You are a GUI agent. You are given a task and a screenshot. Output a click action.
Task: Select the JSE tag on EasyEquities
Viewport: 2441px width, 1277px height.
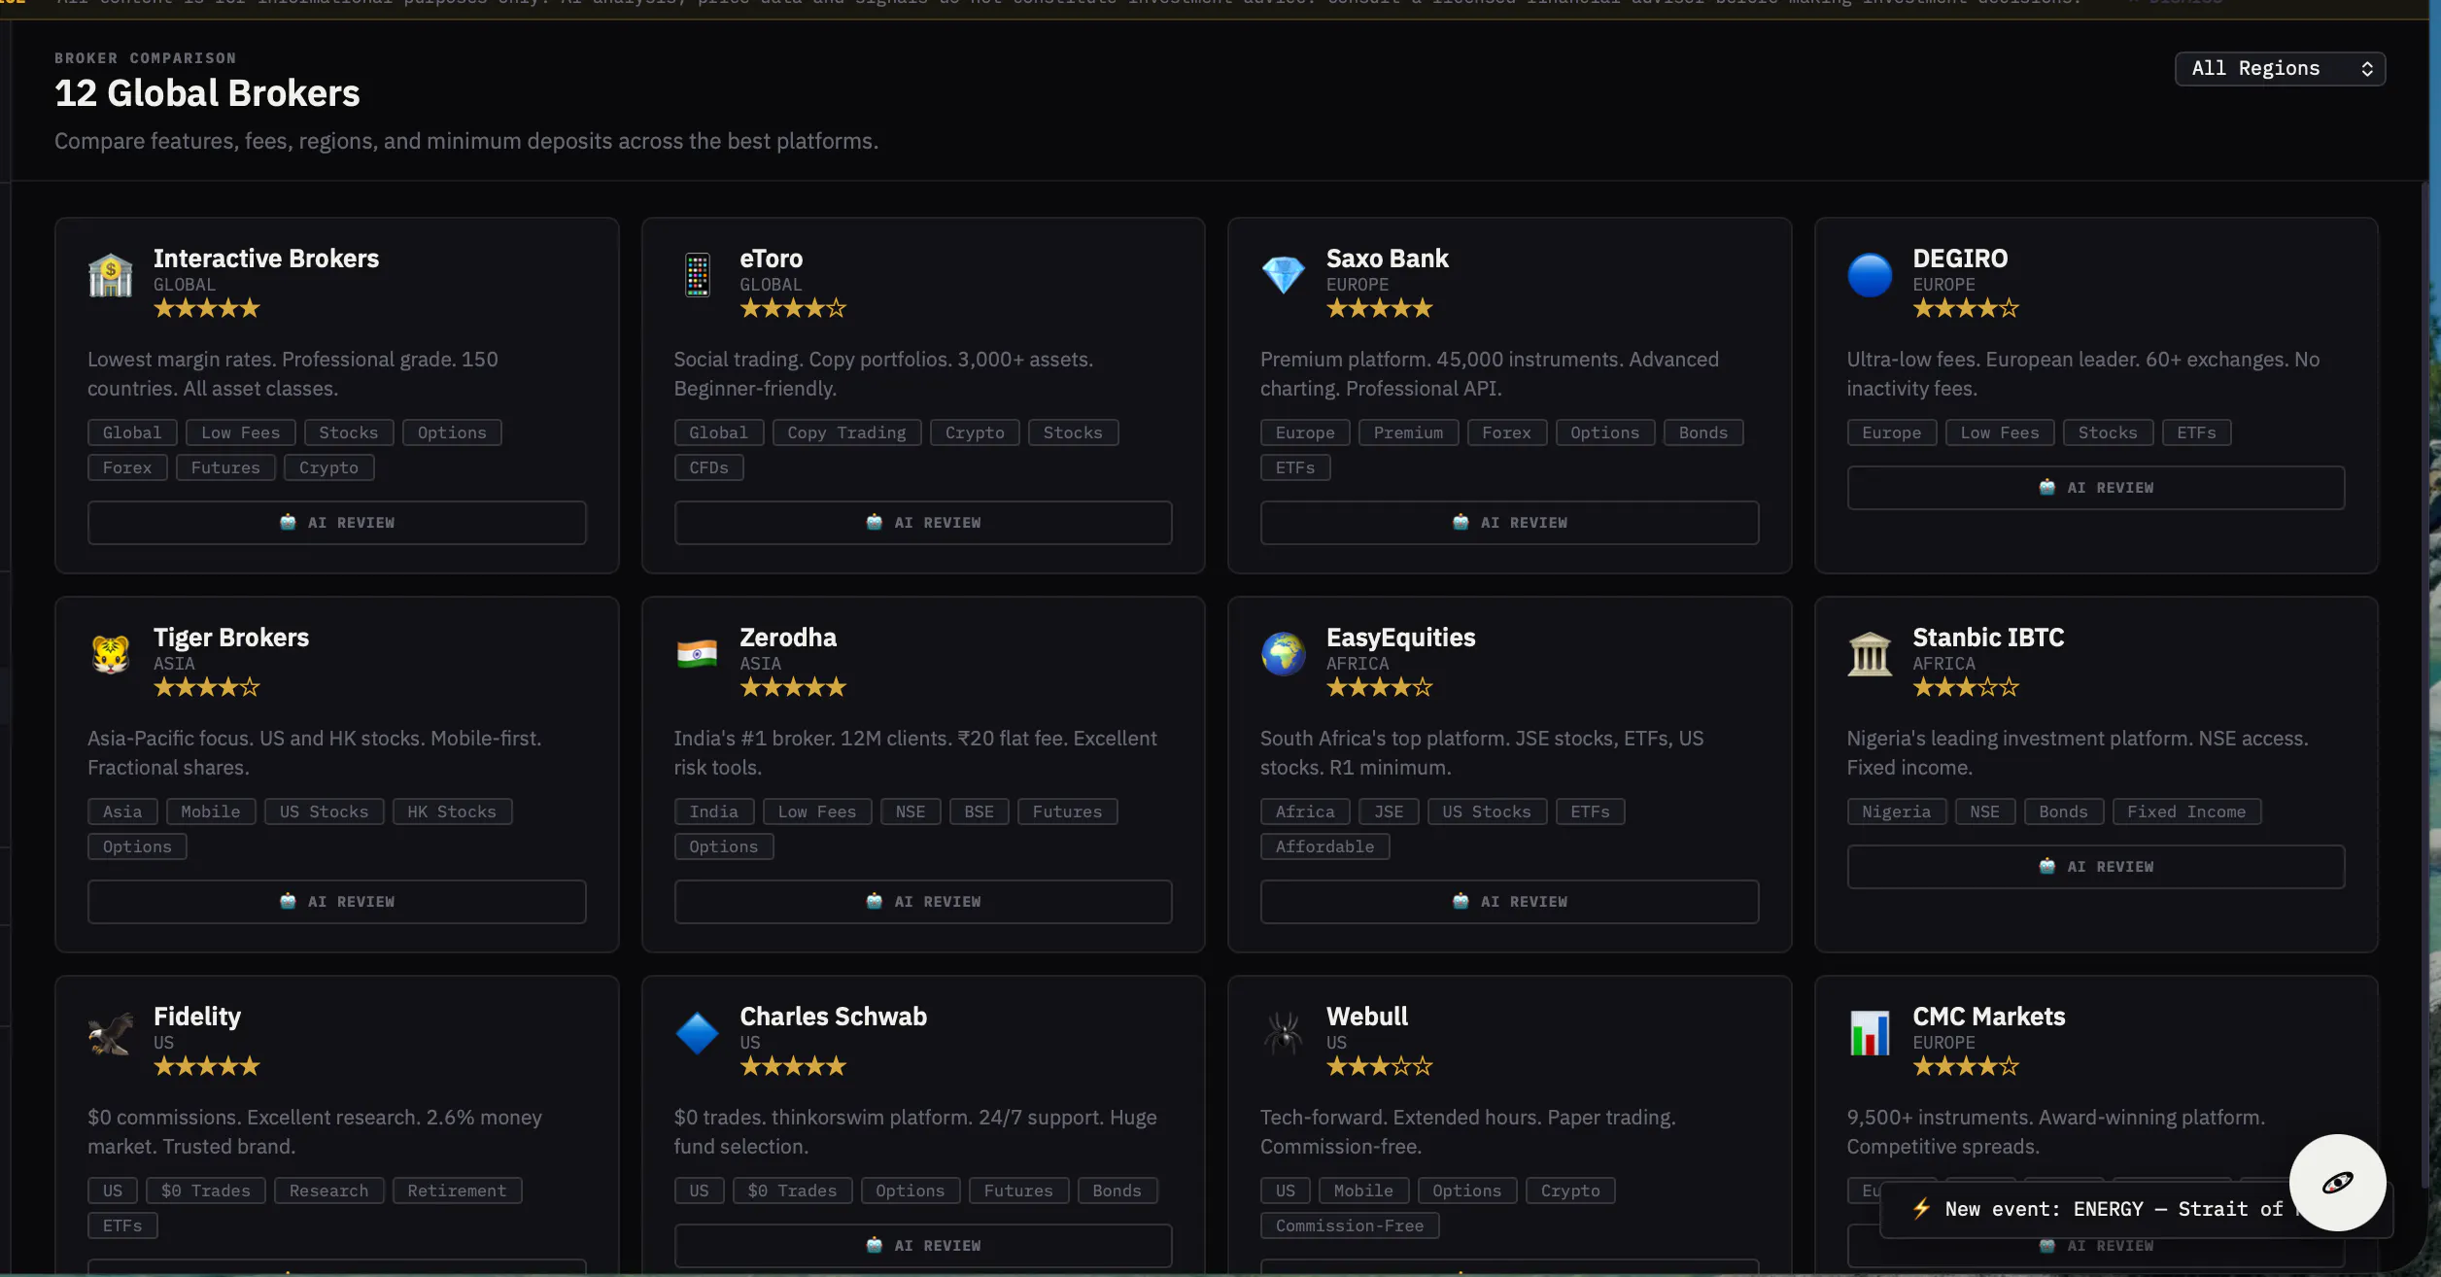click(1389, 811)
